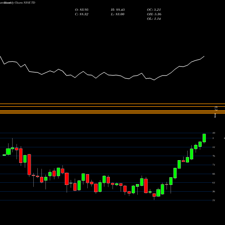
Task: Click the 76 price axis label
Action: click(x=214, y=156)
